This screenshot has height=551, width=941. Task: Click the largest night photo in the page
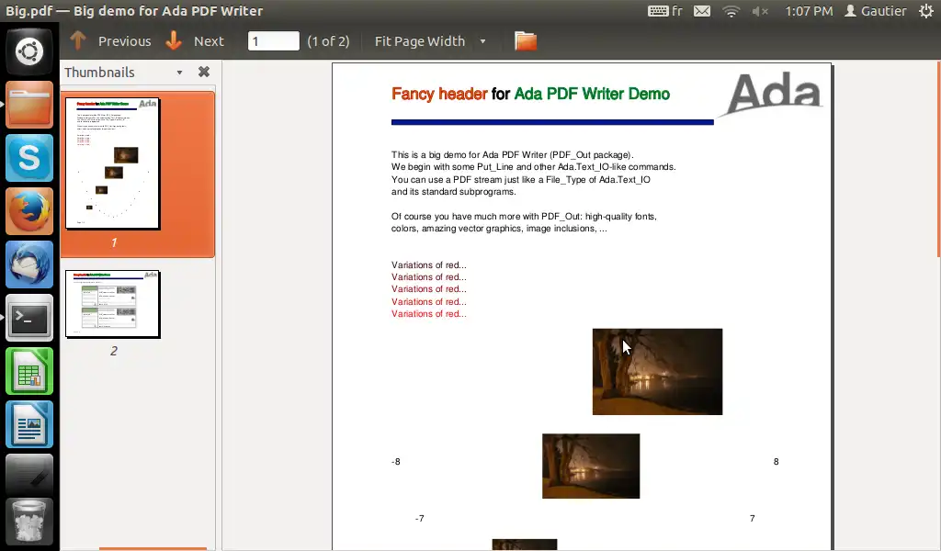click(657, 372)
